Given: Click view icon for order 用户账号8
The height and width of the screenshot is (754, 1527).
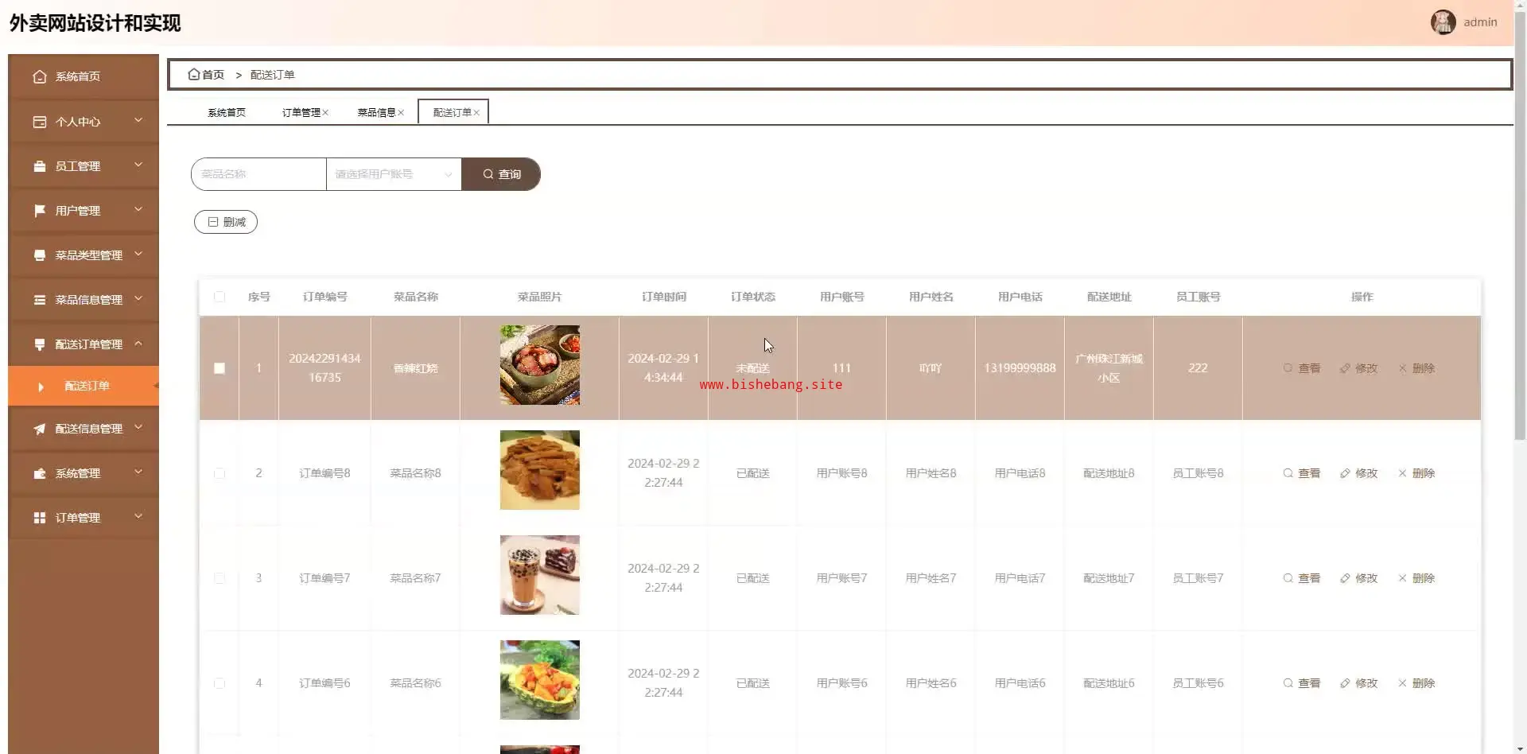Looking at the screenshot, I should click(1288, 473).
